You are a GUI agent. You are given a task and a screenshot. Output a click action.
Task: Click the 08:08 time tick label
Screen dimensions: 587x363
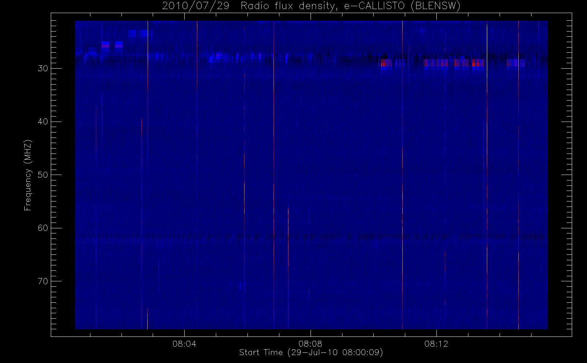click(x=310, y=343)
